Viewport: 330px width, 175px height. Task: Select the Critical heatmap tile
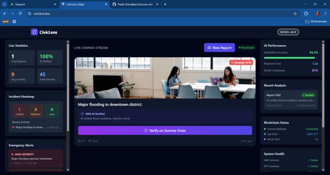(x=19, y=111)
